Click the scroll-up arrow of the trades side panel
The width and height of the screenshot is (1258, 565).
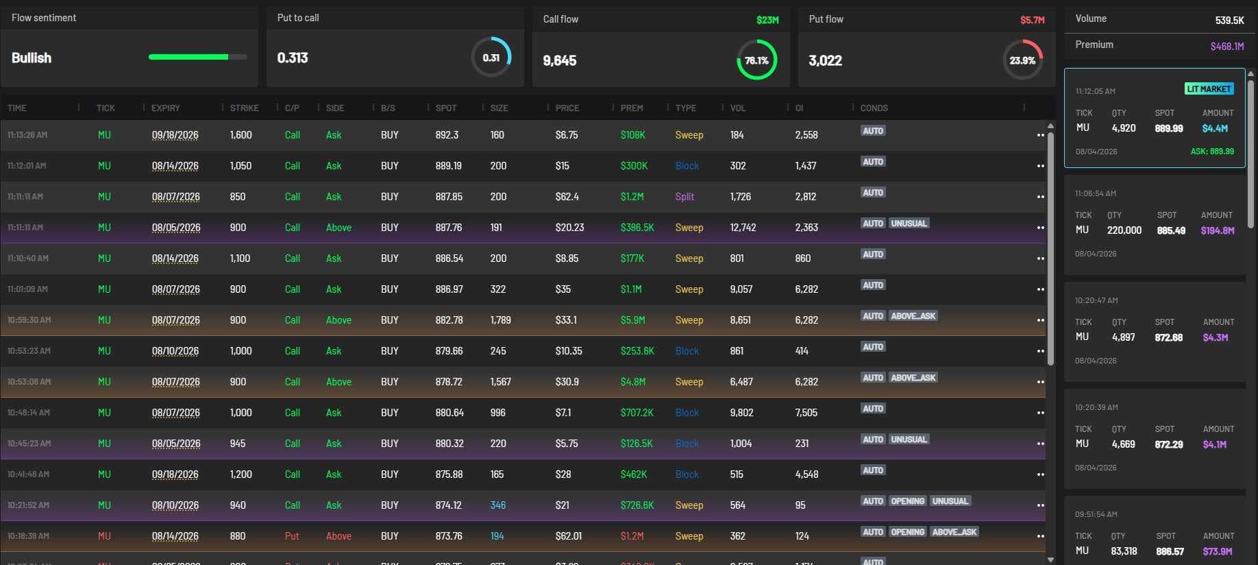pos(1250,73)
